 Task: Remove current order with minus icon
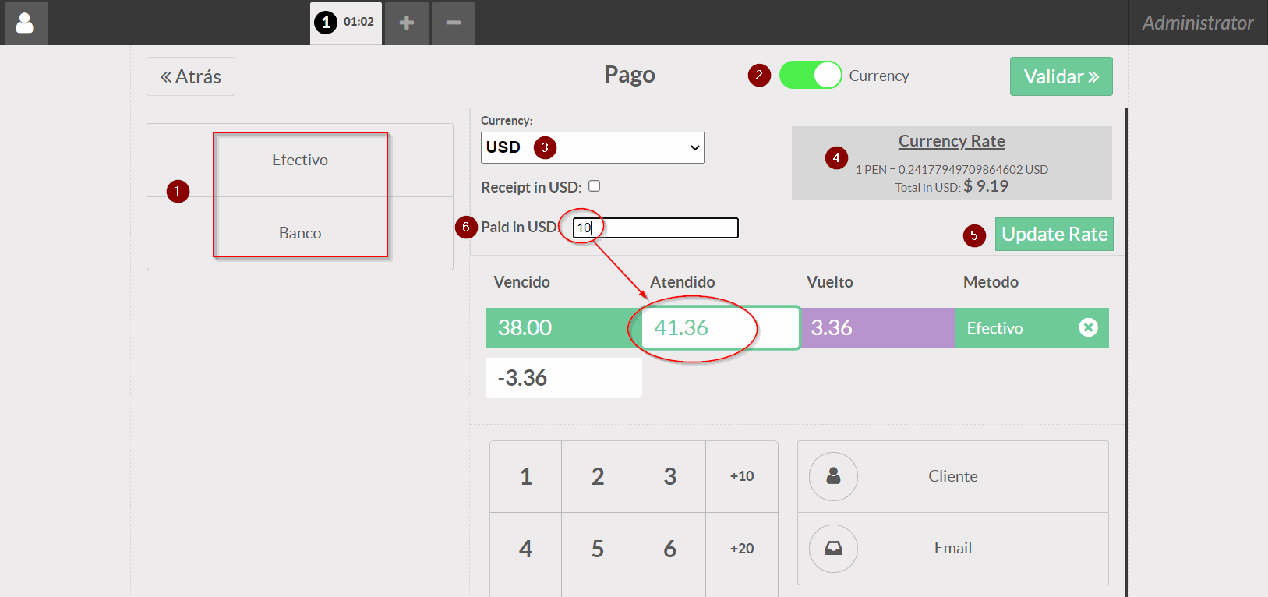click(453, 23)
